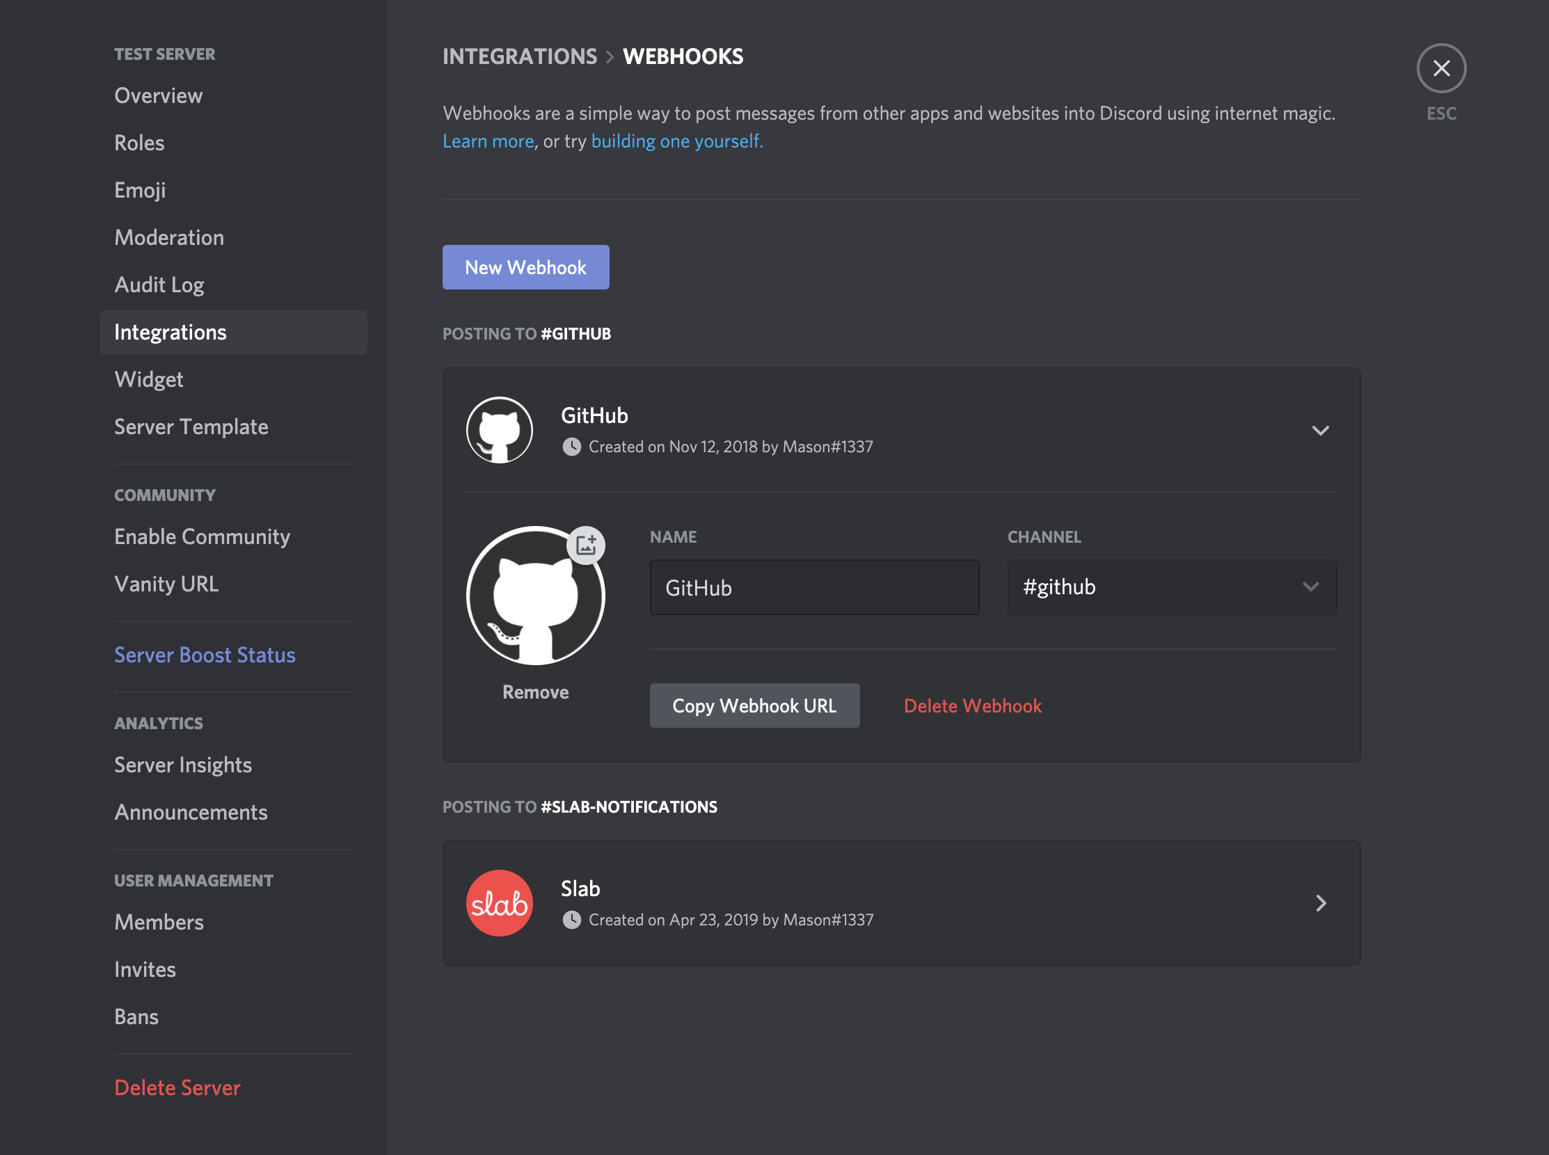Expand the Slab webhook entry
This screenshot has width=1549, height=1155.
click(1321, 902)
